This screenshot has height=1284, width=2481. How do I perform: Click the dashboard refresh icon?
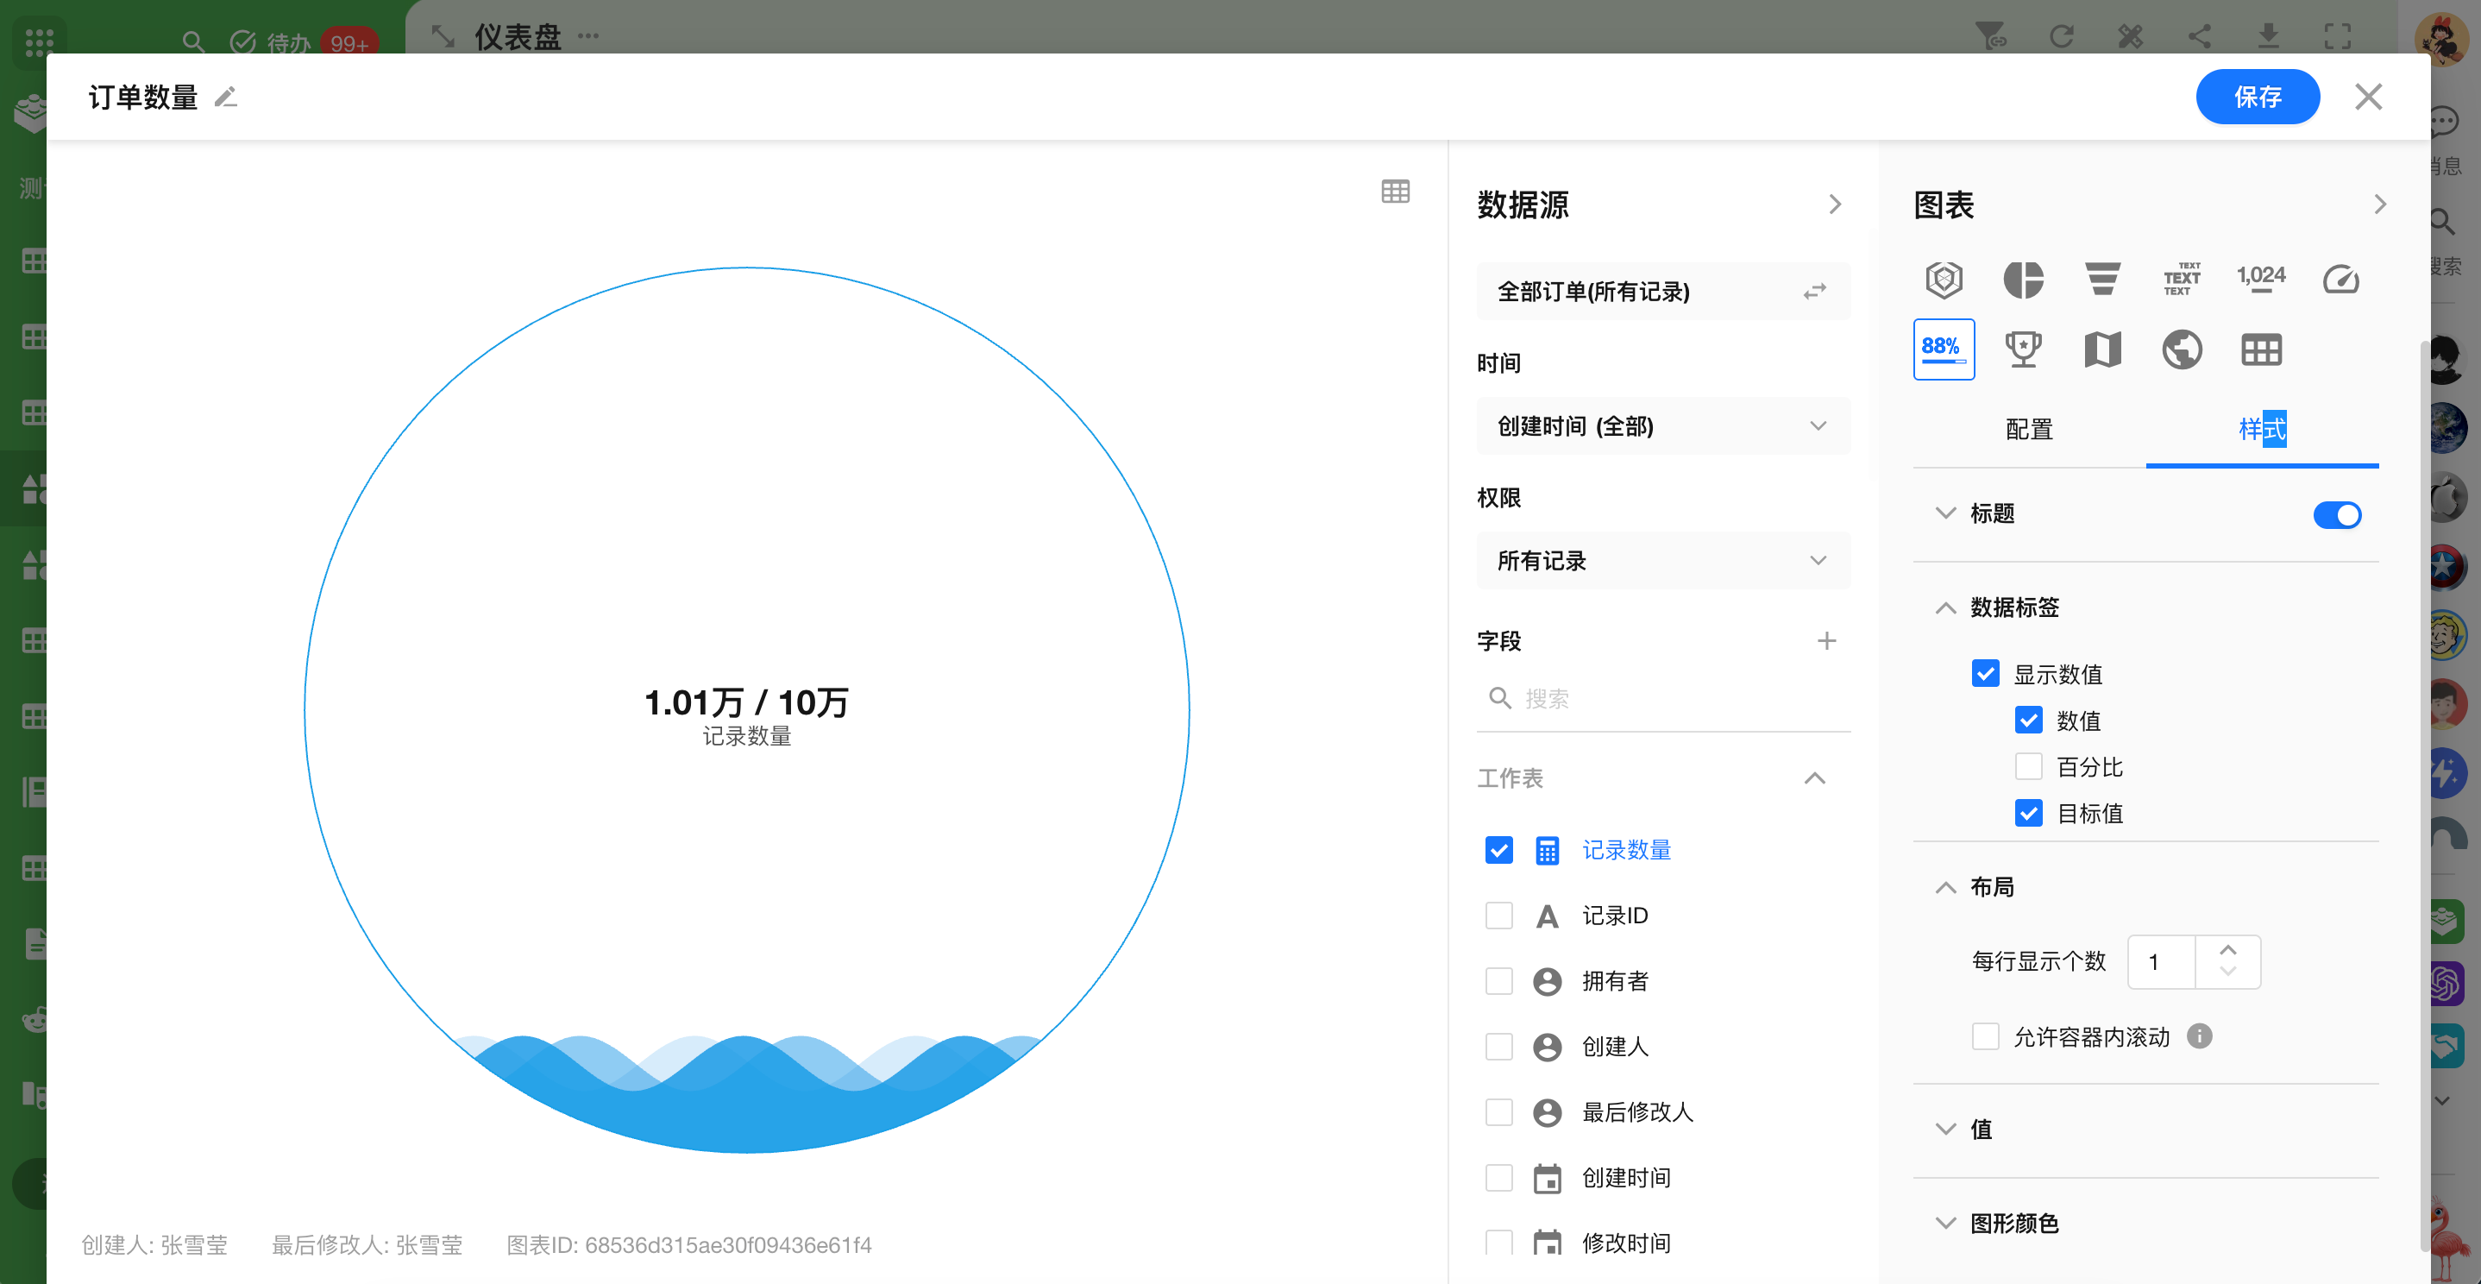click(x=2061, y=36)
